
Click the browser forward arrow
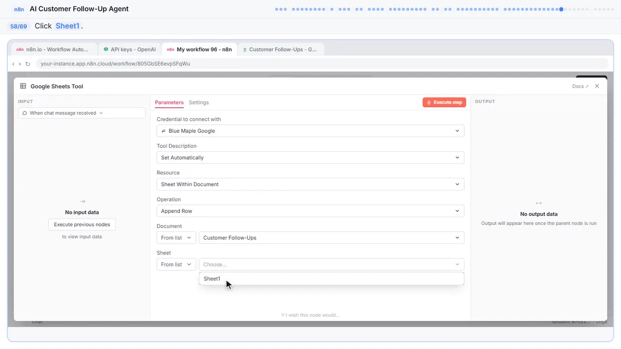20,63
